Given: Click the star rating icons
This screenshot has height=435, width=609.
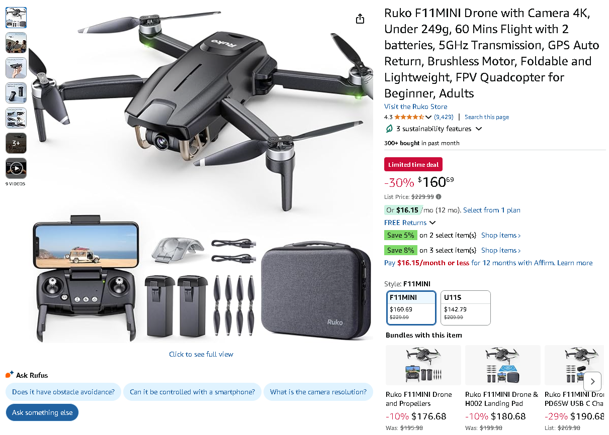Looking at the screenshot, I should (x=409, y=117).
